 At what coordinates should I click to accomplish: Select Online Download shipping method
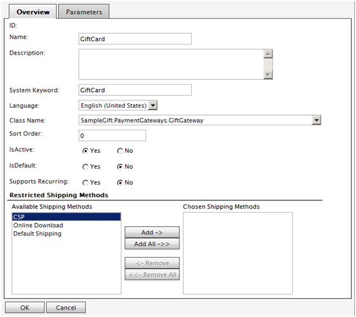(x=38, y=226)
